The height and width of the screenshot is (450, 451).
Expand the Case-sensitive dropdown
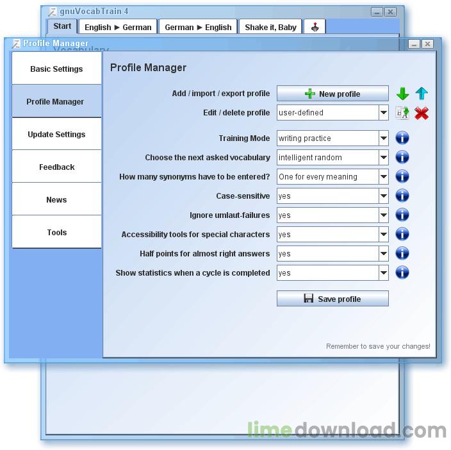[x=383, y=196]
